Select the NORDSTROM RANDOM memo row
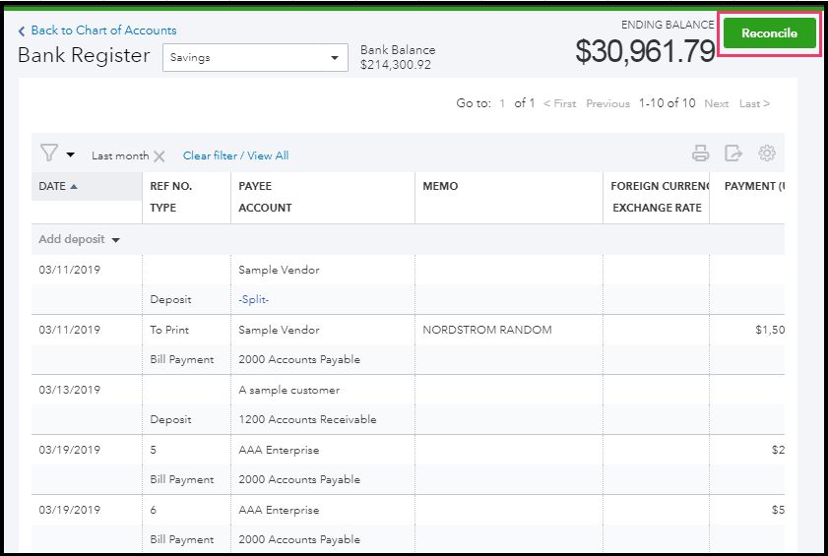The image size is (828, 556). click(486, 330)
